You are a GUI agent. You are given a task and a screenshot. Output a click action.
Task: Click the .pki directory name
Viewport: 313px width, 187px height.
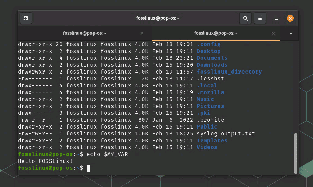(x=203, y=113)
